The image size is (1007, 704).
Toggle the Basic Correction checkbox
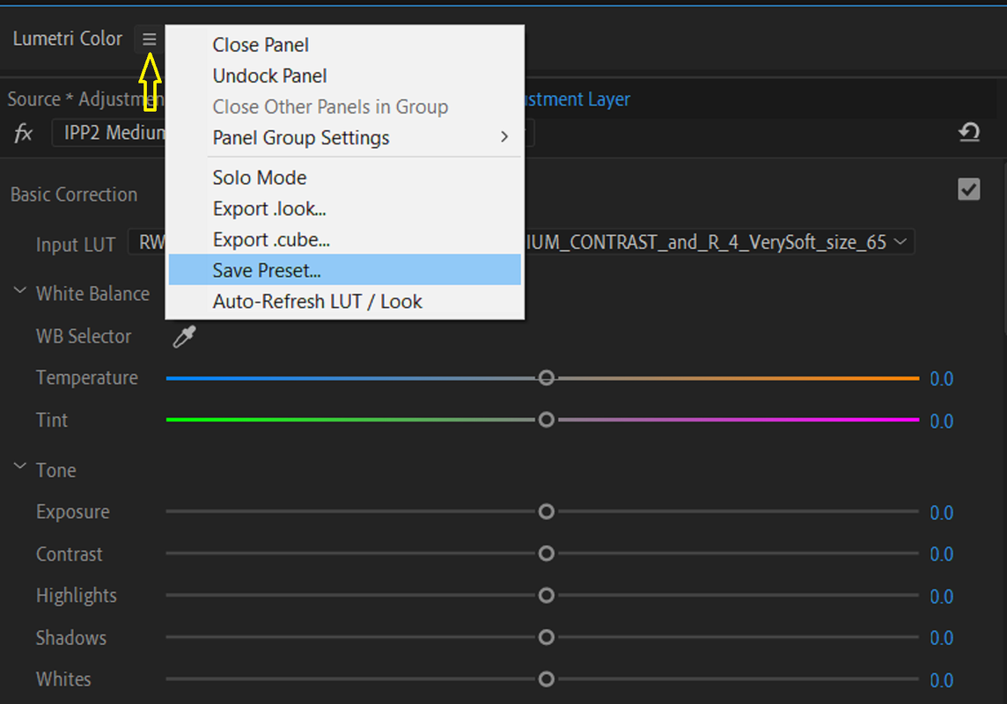tap(968, 189)
